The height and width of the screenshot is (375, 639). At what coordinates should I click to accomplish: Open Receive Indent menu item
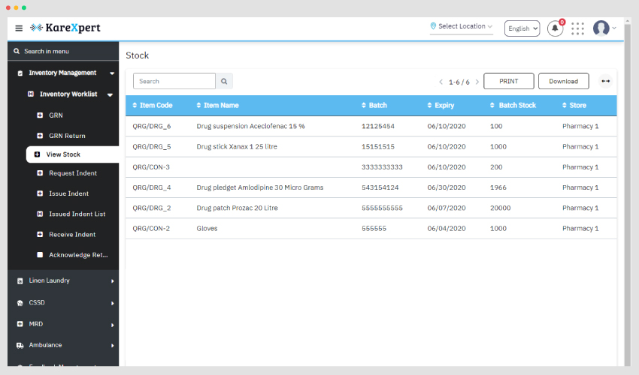pyautogui.click(x=72, y=235)
